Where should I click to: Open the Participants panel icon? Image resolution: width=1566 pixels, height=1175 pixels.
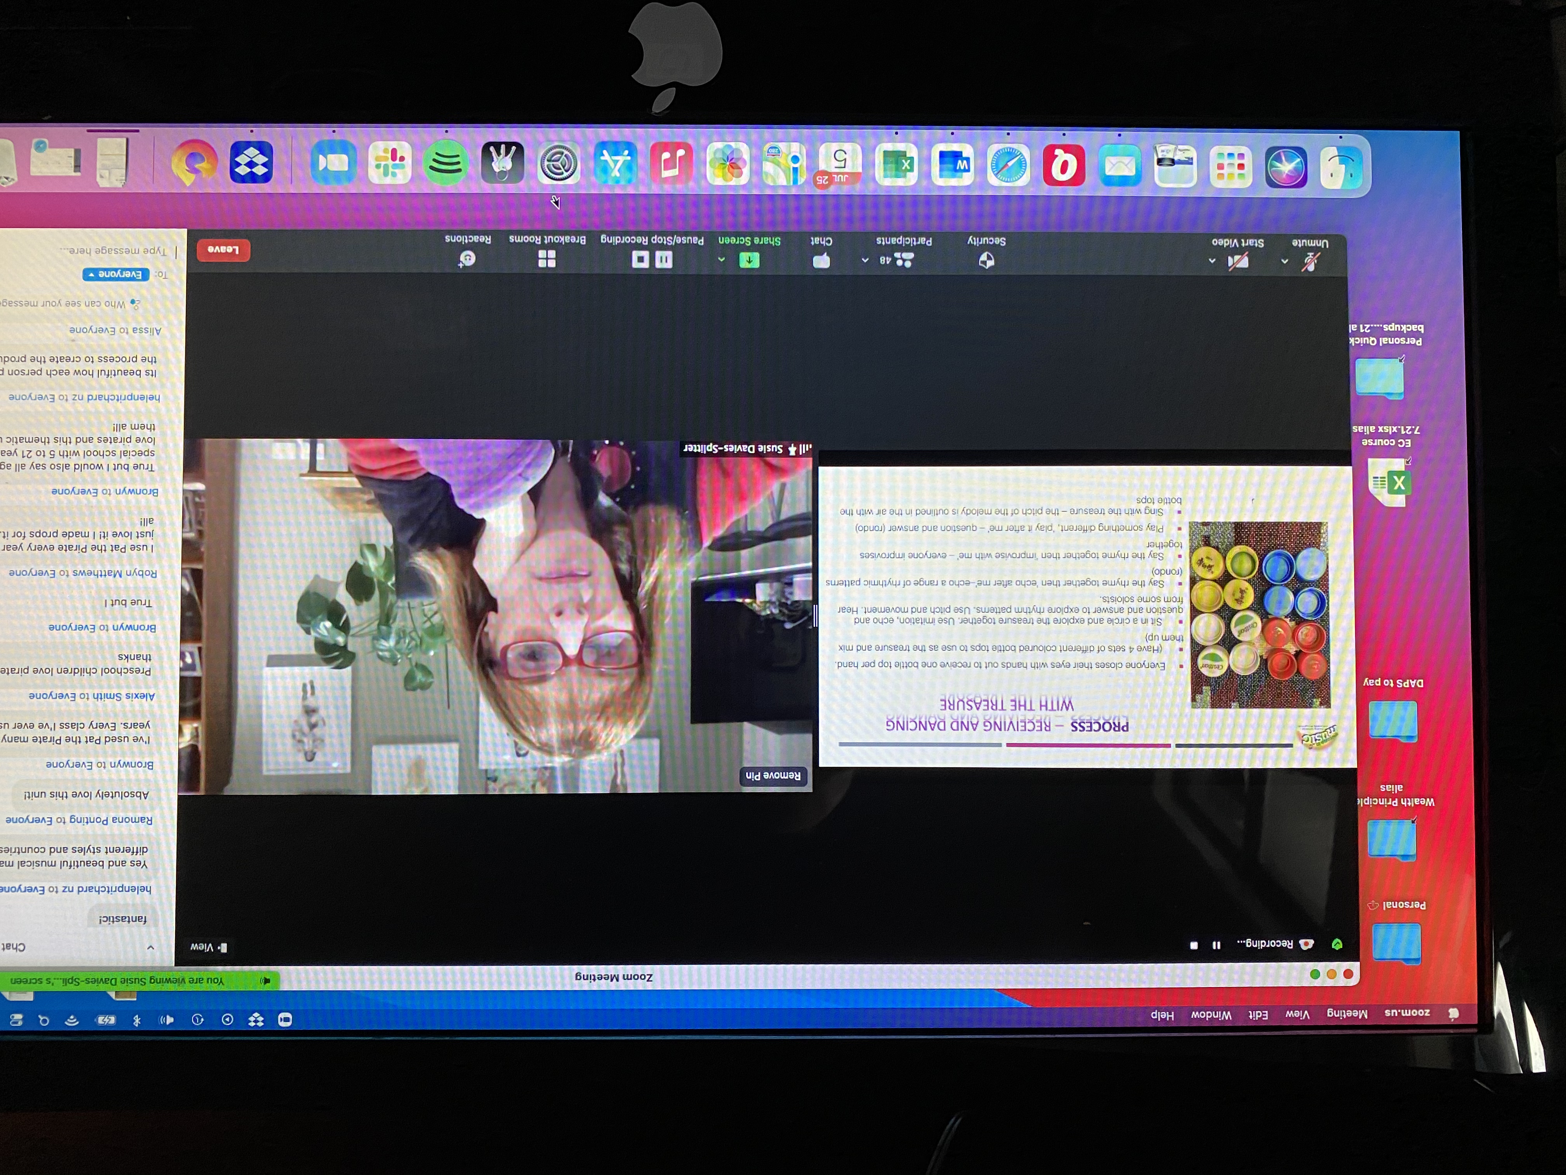(x=904, y=260)
